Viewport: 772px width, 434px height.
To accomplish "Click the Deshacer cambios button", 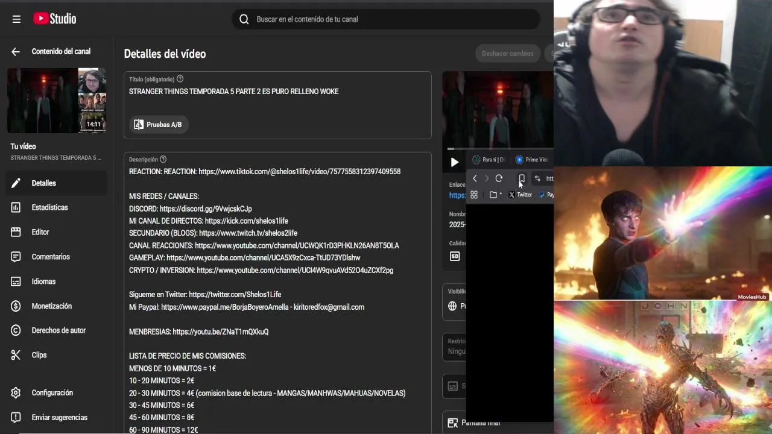I will [x=508, y=54].
